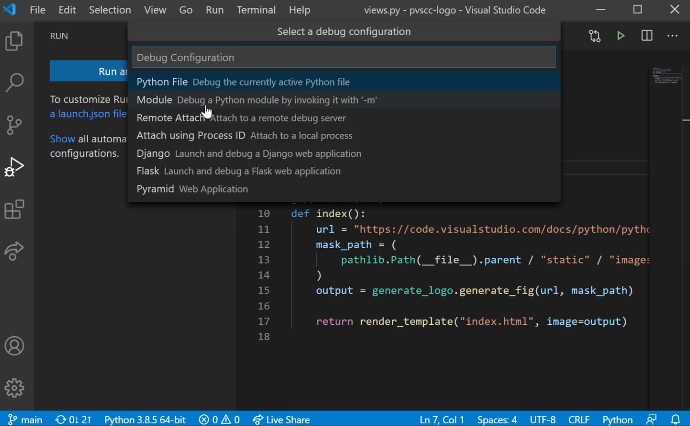Click Live Share in the status bar
This screenshot has height=426, width=690.
coord(281,419)
